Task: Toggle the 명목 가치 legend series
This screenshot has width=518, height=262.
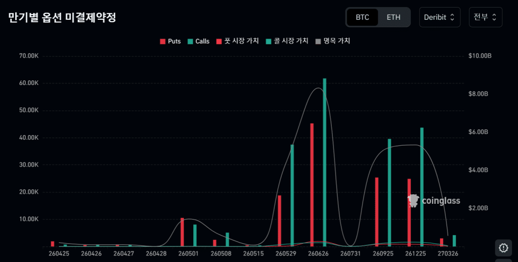Action: pyautogui.click(x=333, y=41)
